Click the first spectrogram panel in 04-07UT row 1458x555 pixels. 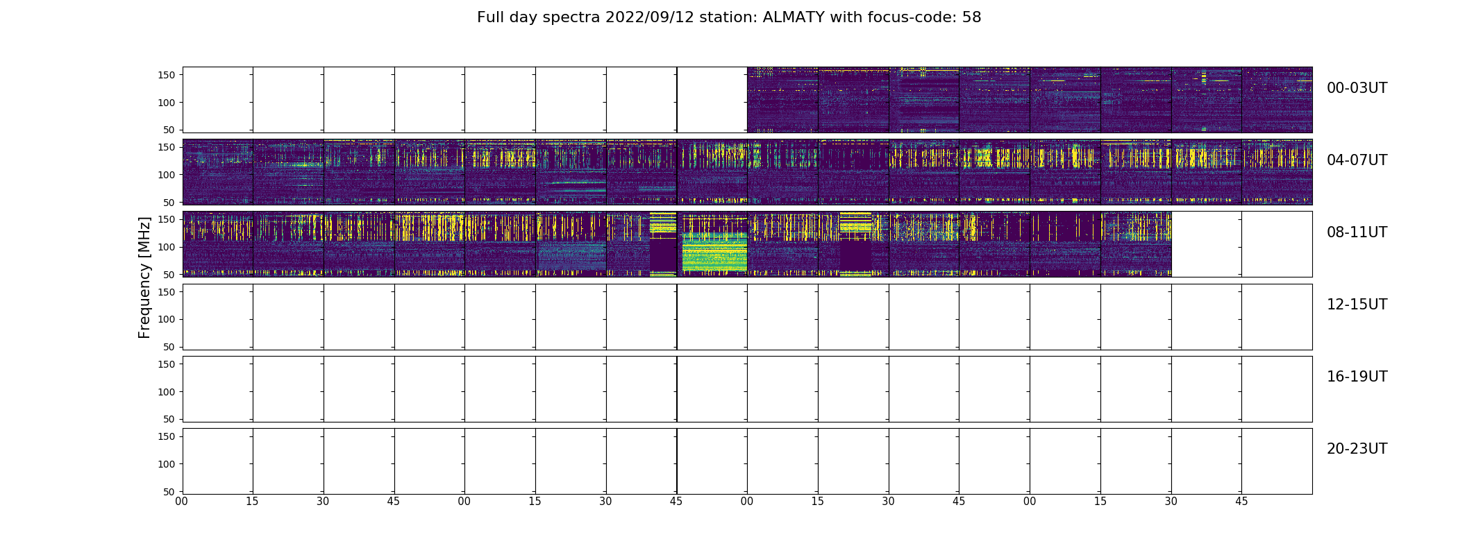coord(217,172)
